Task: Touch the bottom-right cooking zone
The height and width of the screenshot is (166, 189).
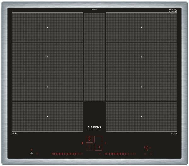Action: (x=141, y=116)
